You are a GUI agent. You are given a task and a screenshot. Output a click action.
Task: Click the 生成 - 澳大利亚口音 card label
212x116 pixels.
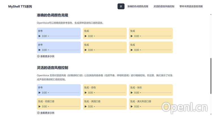(140, 101)
